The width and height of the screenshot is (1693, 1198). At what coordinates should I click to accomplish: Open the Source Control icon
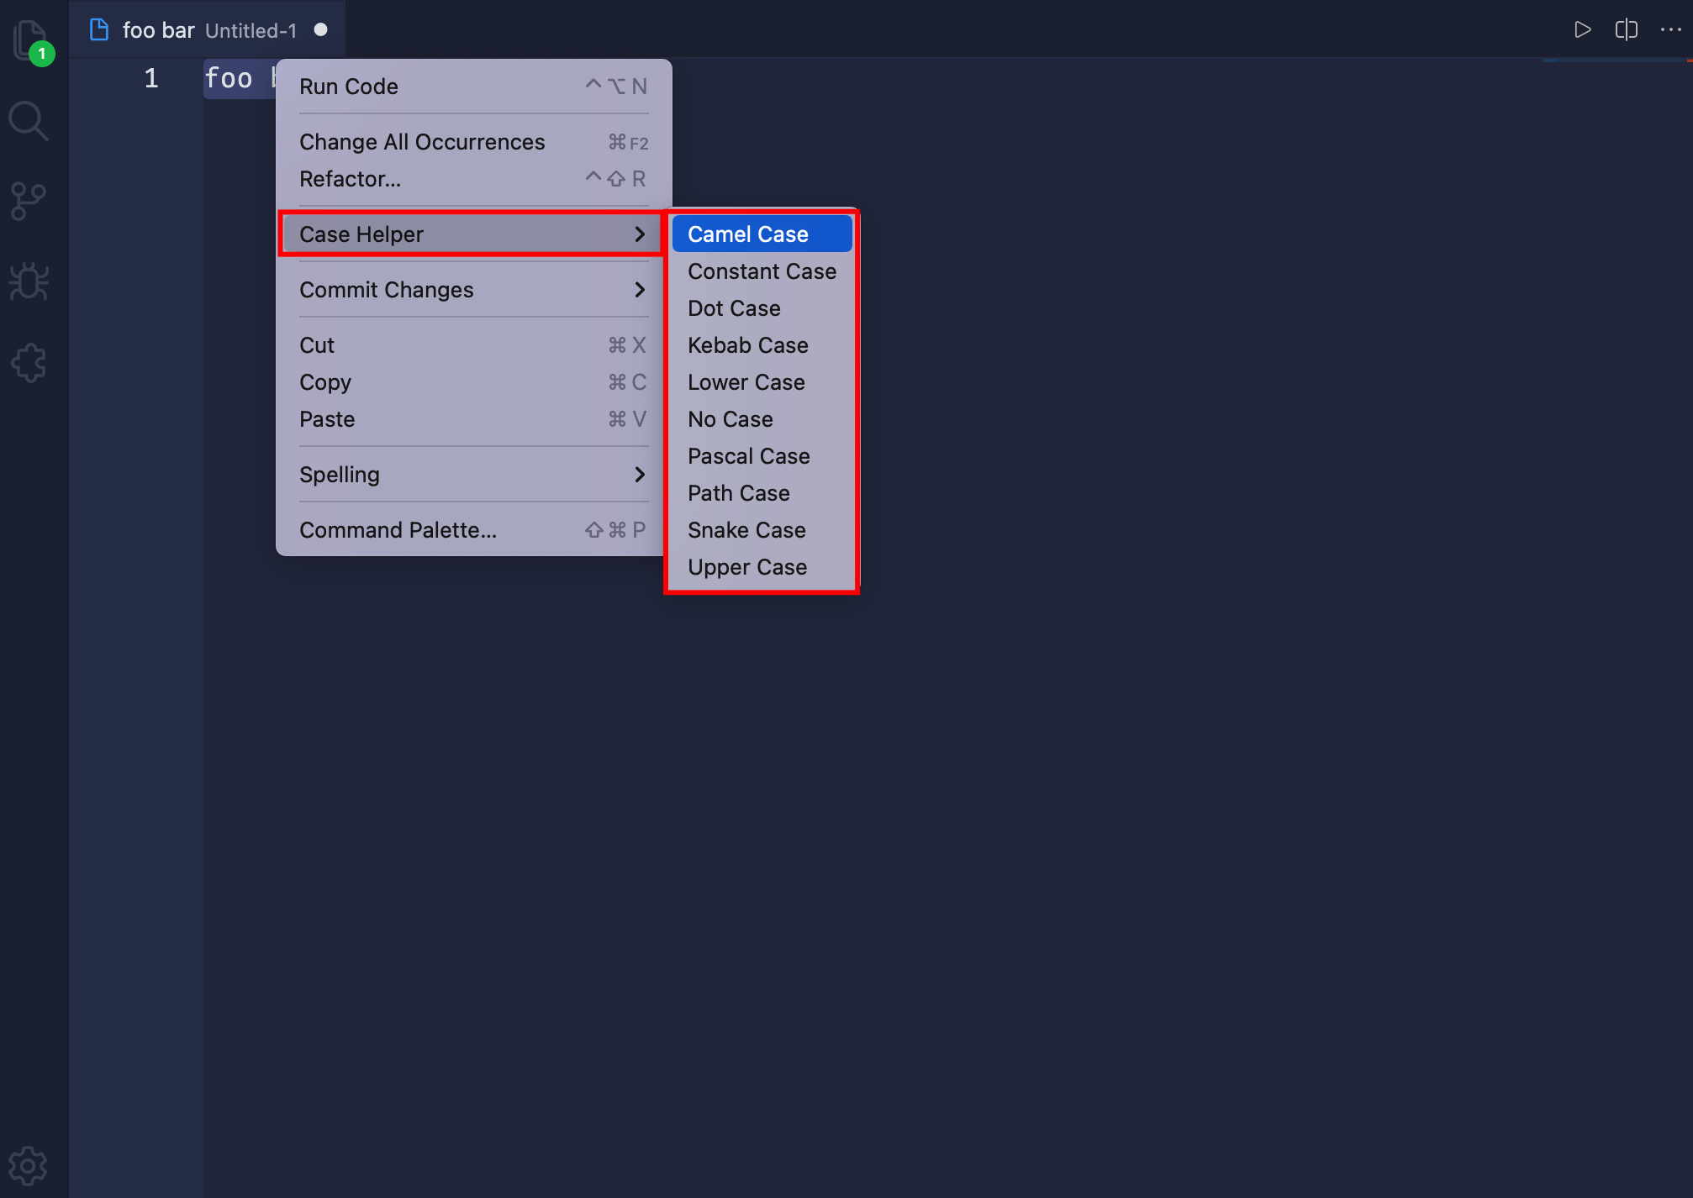tap(29, 202)
